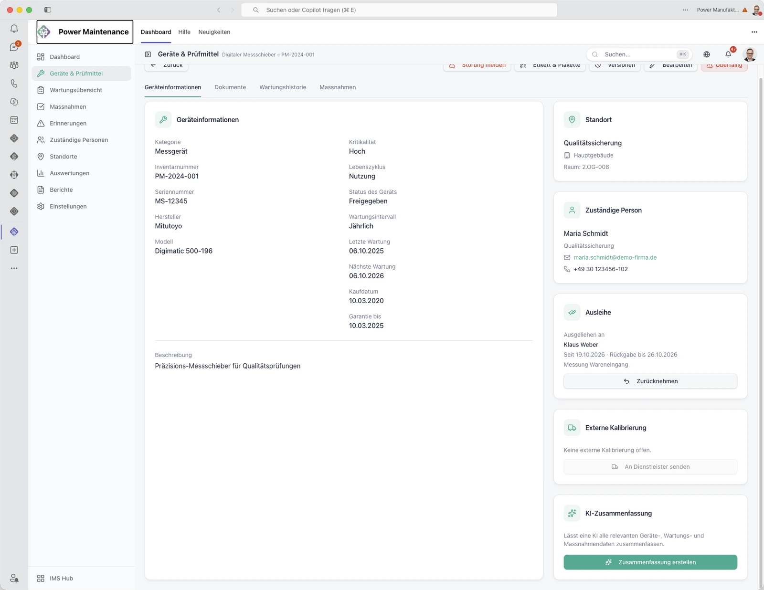Open the Calls phone icon in Teams rail

point(14,84)
